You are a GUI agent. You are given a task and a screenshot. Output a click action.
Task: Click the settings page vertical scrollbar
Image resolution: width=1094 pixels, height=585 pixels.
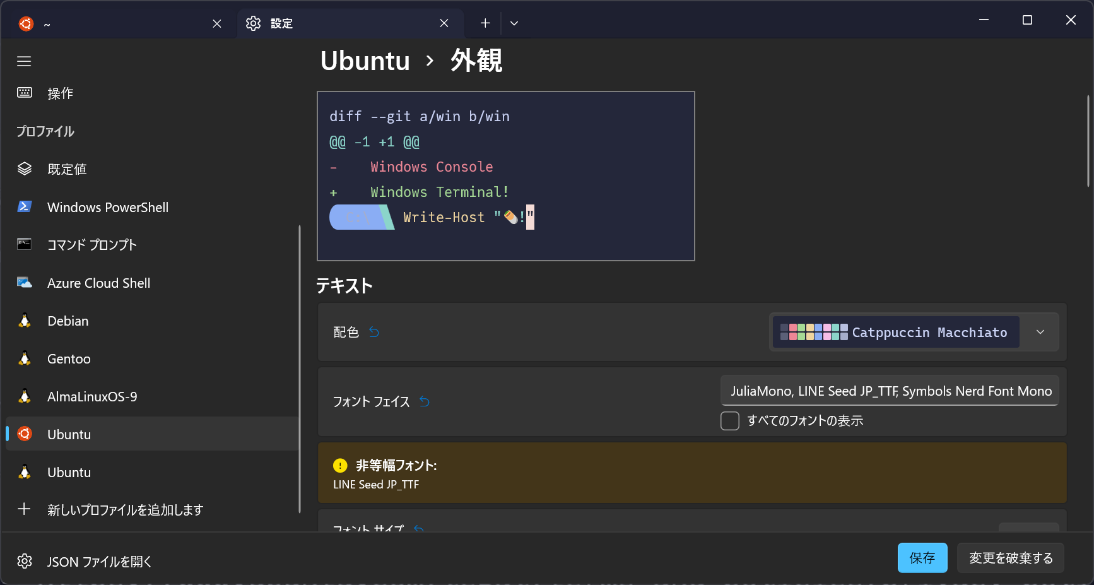[x=1088, y=140]
